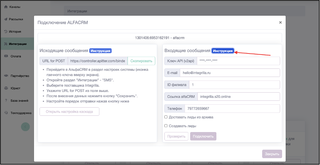Click the Подключить button
The image size is (320, 165).
pyautogui.click(x=203, y=136)
